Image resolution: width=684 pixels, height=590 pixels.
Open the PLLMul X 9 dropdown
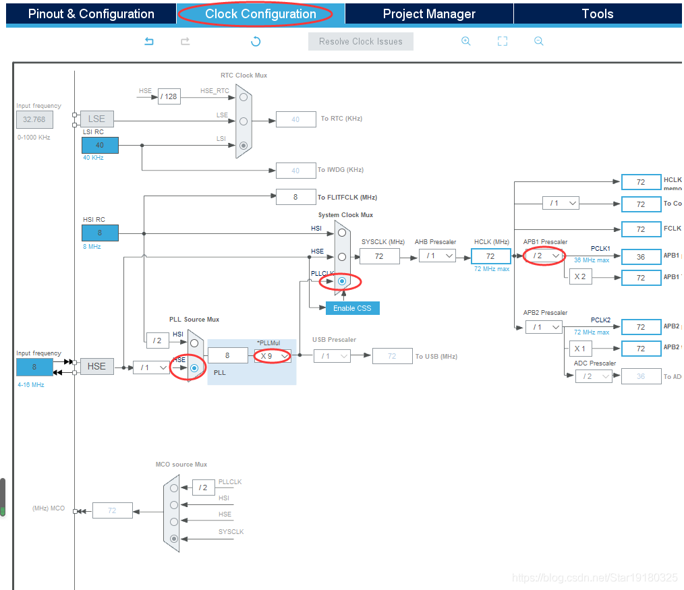pyautogui.click(x=274, y=356)
